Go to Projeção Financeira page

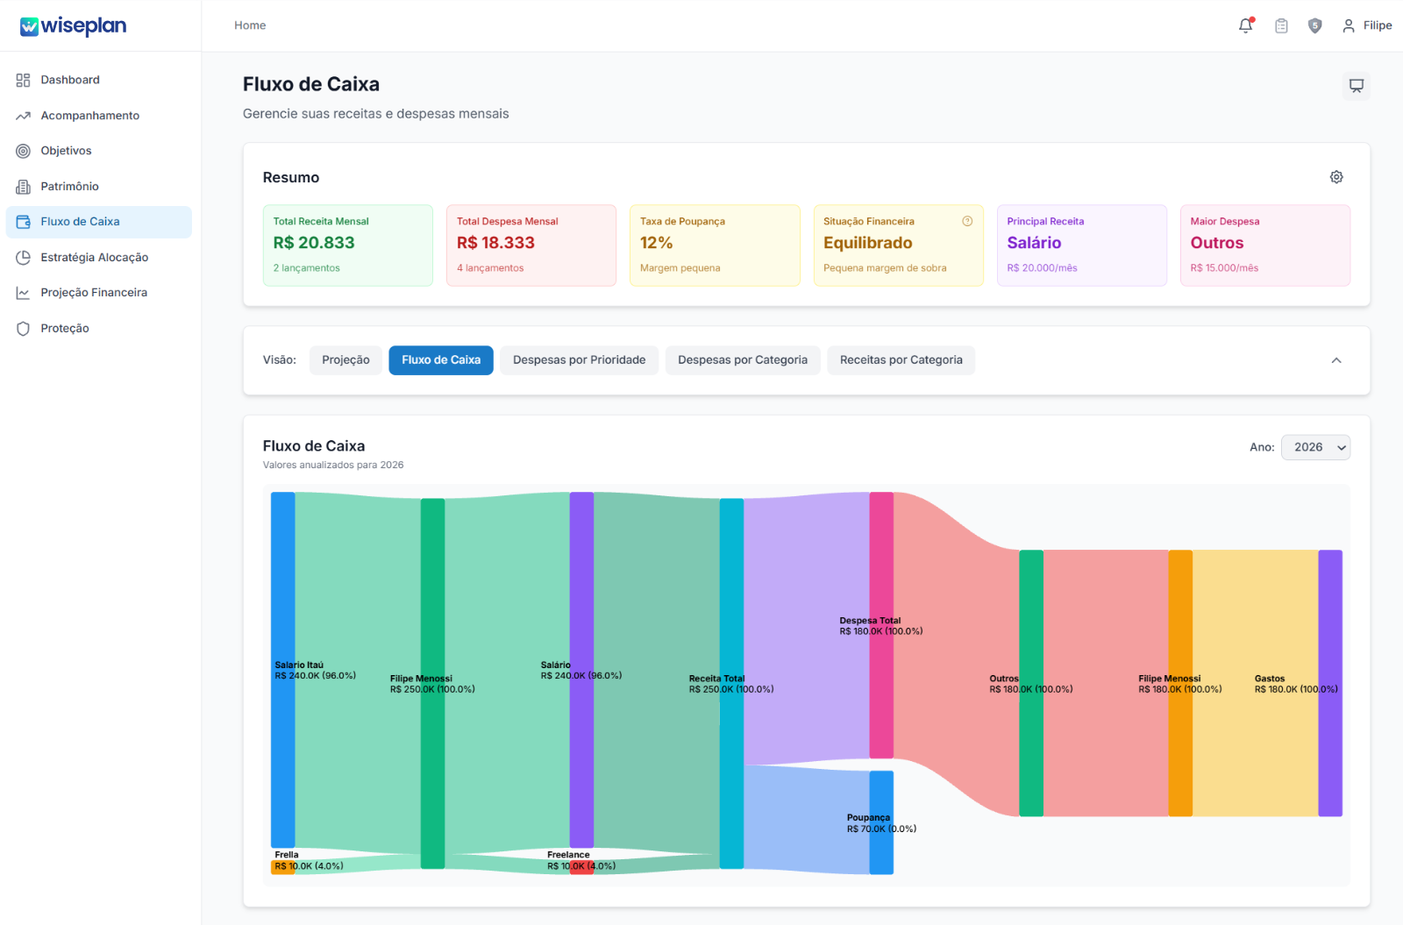[99, 293]
